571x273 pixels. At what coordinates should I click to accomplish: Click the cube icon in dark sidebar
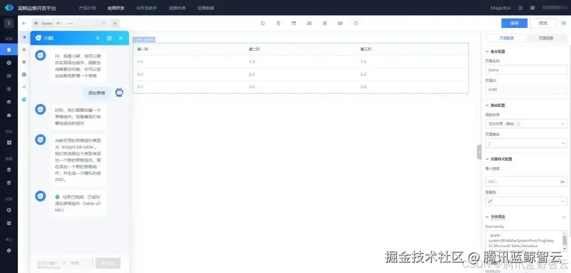coord(9,102)
